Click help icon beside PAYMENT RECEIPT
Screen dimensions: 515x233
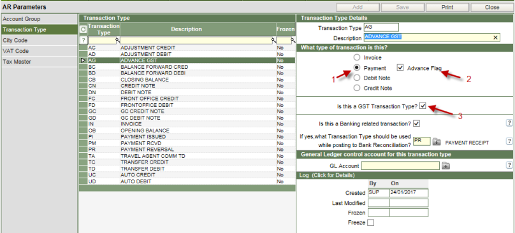pos(509,141)
